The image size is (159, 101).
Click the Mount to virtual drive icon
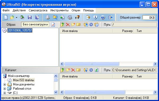coord(70,17)
